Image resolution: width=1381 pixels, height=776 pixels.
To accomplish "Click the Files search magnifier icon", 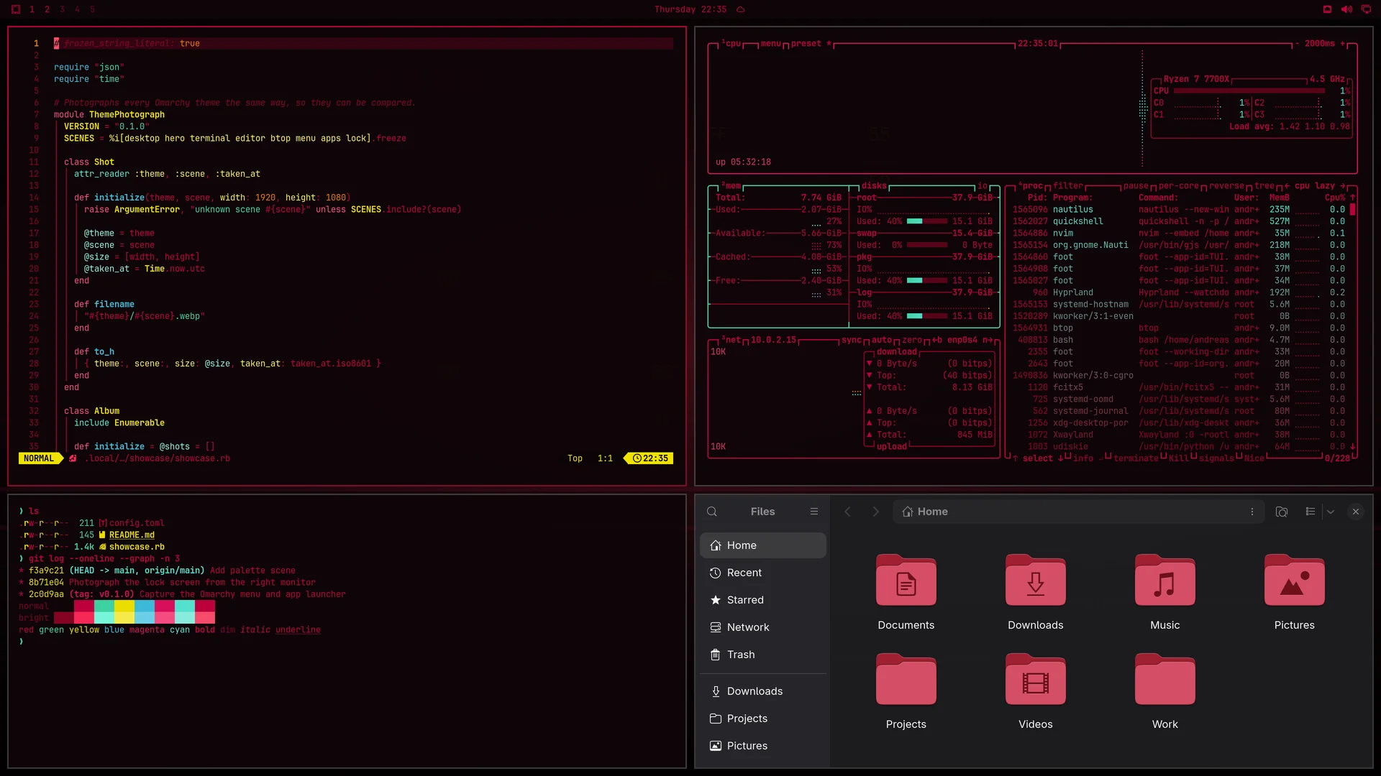I will [x=712, y=512].
